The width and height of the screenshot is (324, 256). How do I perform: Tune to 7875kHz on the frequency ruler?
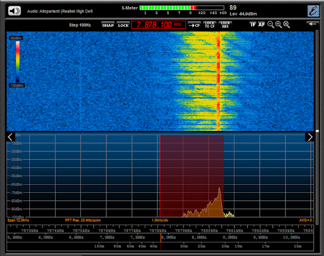point(81,231)
